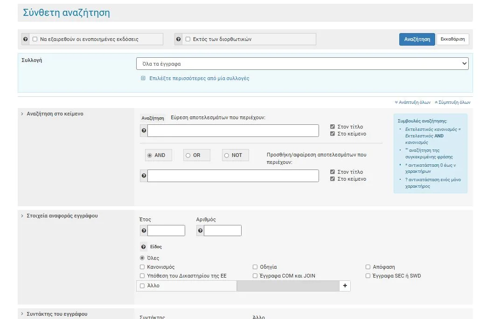Tick Υπόθεση του Δικαστηρίου της ΕΕ checkbox

click(x=142, y=276)
